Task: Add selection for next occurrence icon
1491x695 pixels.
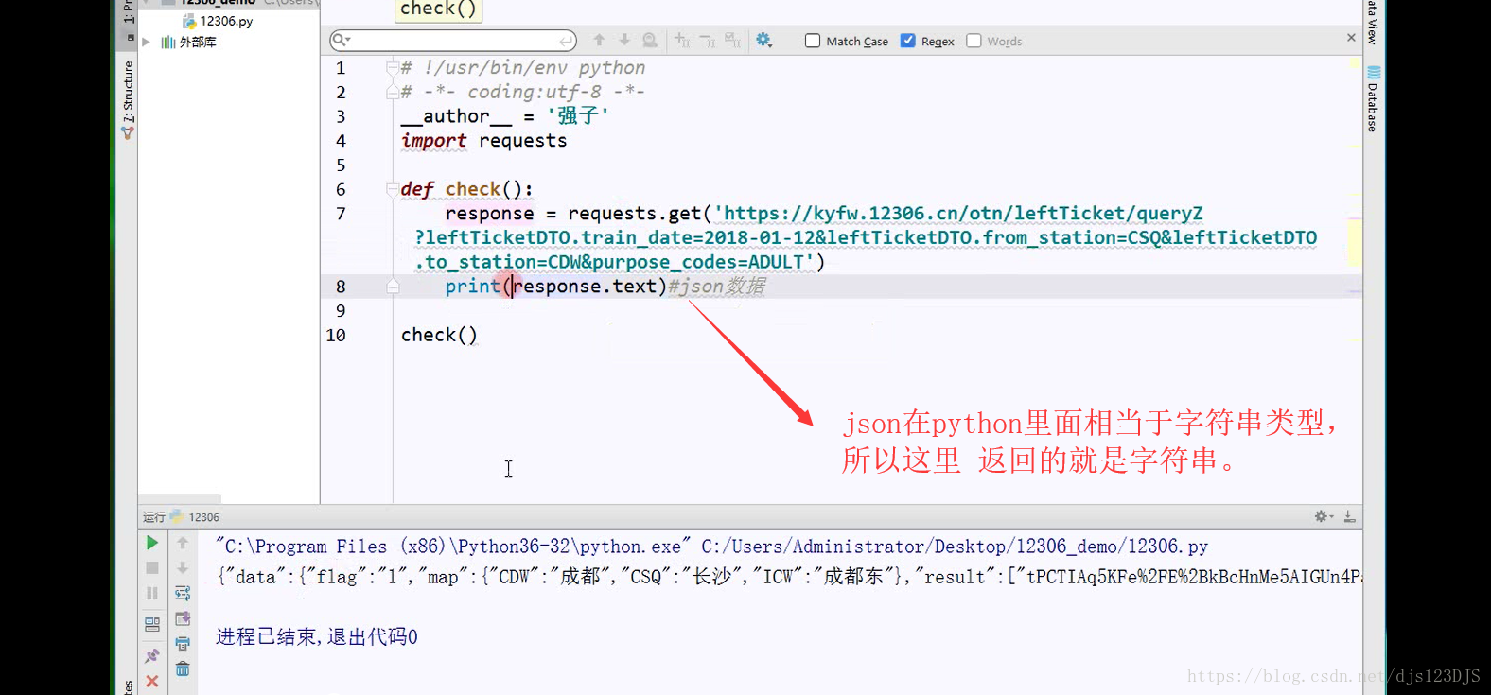Action: (682, 40)
